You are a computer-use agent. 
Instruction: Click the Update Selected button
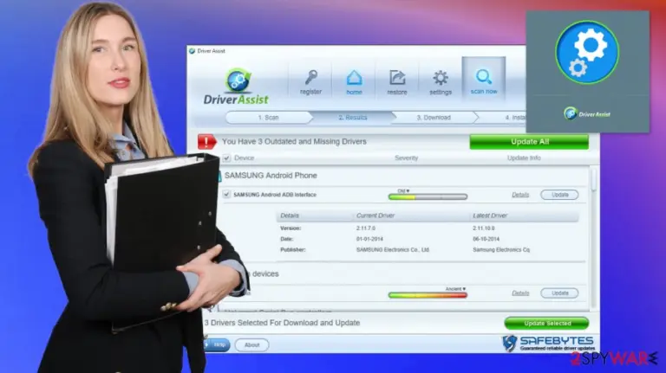[x=546, y=324]
